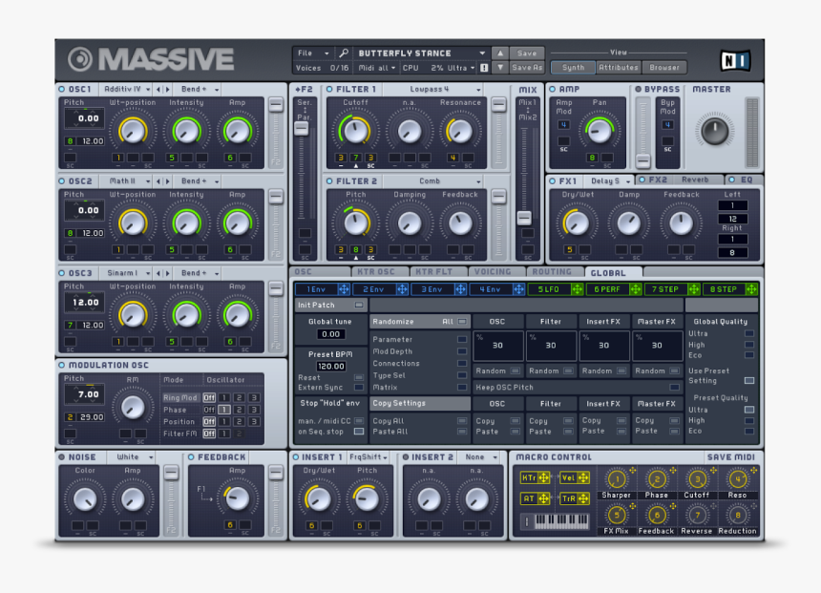This screenshot has height=593, width=821.
Task: Open Butterfly Stance preset dropdown
Action: pyautogui.click(x=422, y=53)
